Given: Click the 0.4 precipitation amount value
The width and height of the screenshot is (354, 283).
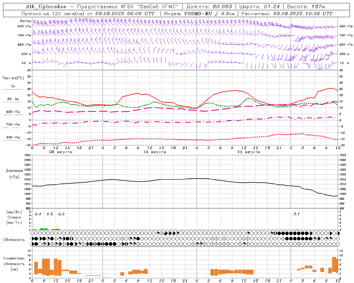Looking at the screenshot, I should pos(38,214).
